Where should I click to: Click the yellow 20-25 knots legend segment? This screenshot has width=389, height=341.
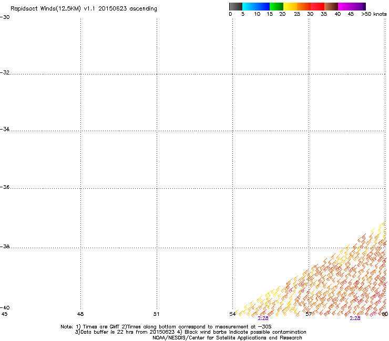point(290,6)
